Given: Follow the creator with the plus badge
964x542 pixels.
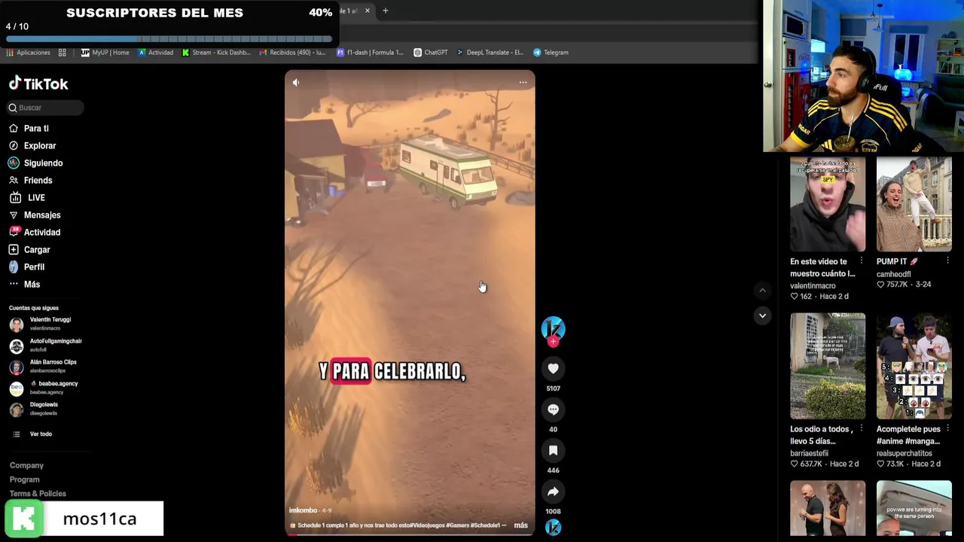Looking at the screenshot, I should coord(553,343).
